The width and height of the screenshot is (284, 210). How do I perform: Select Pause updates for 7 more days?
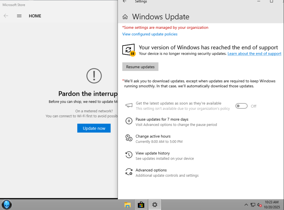click(162, 119)
